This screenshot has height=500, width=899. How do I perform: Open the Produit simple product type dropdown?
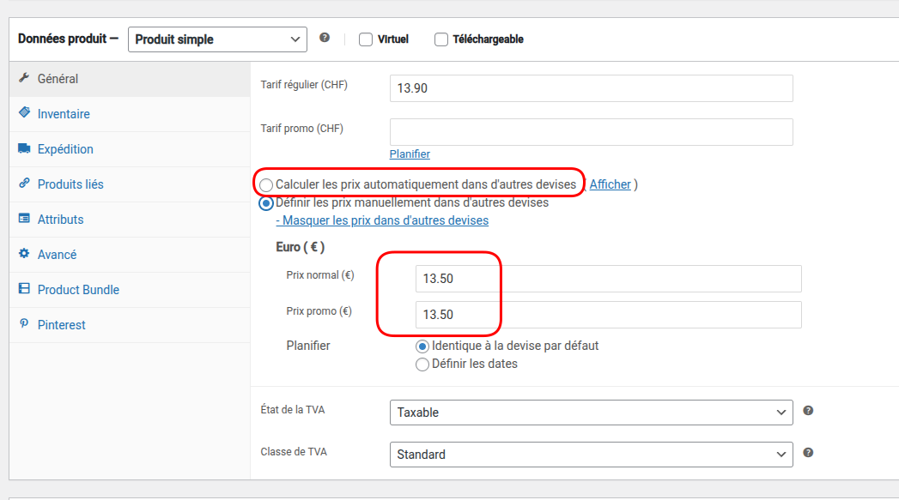(217, 39)
